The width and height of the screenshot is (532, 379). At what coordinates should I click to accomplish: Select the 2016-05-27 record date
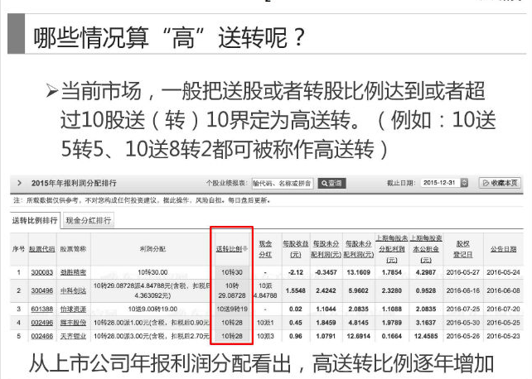coord(462,272)
